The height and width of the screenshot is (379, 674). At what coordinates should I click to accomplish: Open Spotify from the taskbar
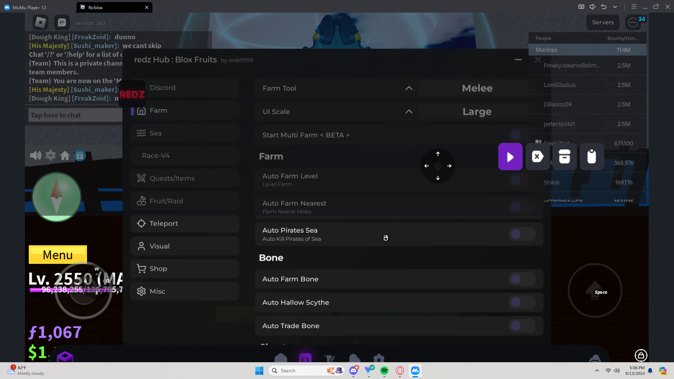(x=384, y=371)
